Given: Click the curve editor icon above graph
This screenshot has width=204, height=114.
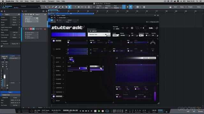Looking at the screenshot, I should tap(117, 58).
